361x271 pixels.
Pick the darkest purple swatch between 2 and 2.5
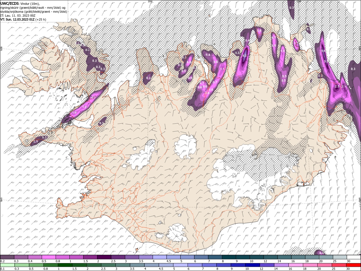104,257
